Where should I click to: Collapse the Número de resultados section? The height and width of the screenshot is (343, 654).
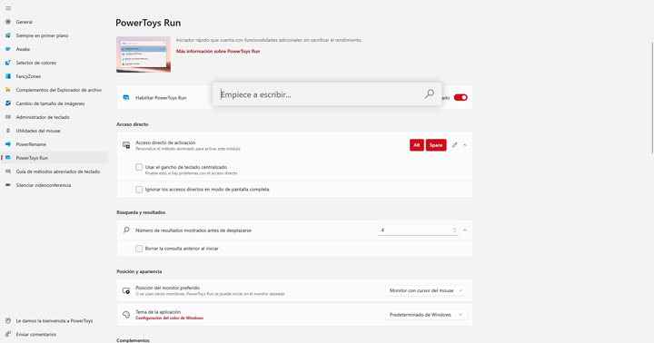click(x=465, y=230)
